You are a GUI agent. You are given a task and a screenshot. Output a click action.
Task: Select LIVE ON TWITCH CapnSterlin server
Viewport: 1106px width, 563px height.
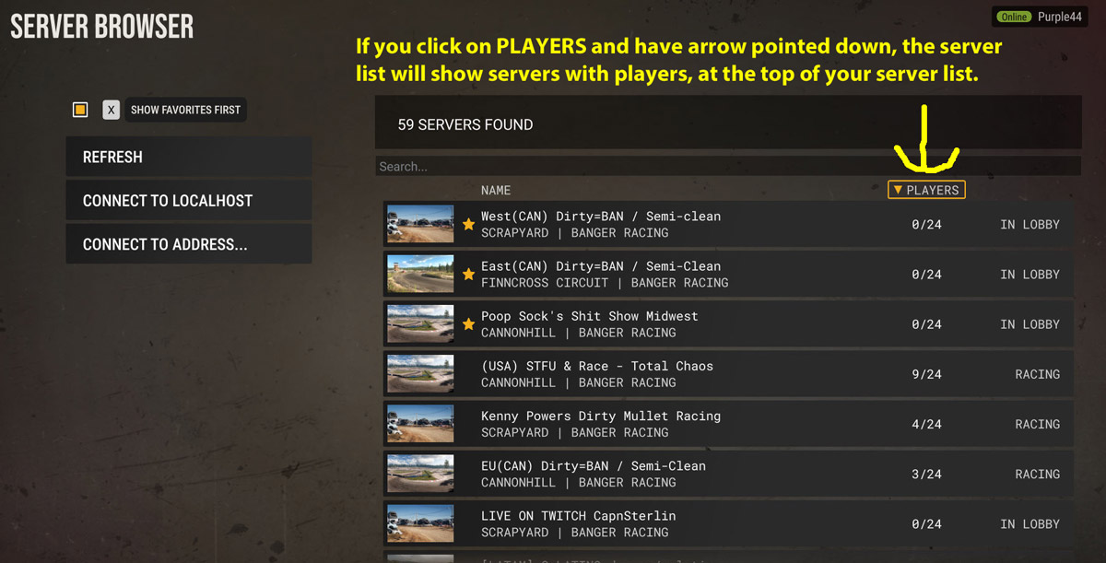[x=728, y=522]
